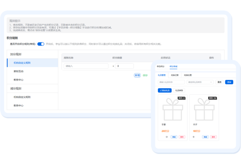Open the gift image priced 20积分
Image resolution: width=241 pixels, height=164 pixels.
pyautogui.click(x=172, y=110)
